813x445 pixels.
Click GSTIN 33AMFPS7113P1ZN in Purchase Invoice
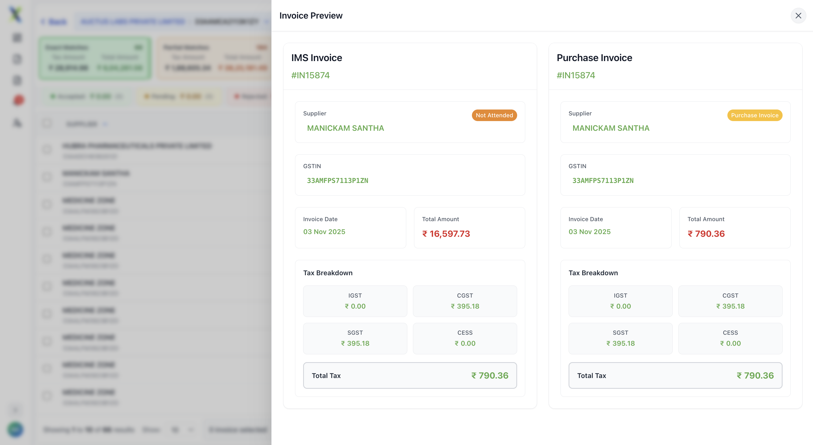pyautogui.click(x=602, y=181)
